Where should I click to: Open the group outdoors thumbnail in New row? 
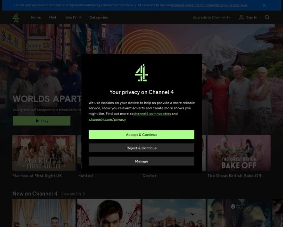174,213
